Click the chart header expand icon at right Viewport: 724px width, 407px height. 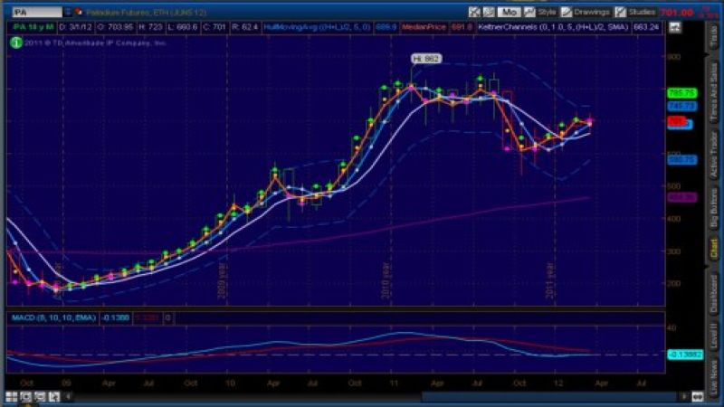[675, 27]
